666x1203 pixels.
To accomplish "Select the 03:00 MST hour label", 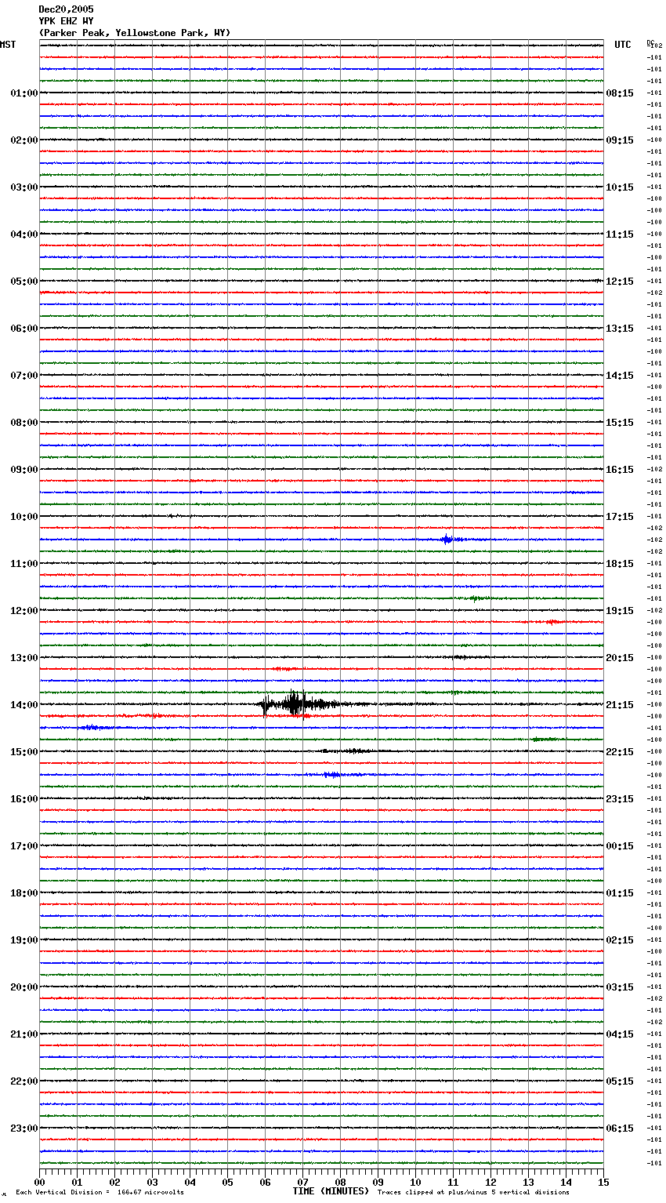I will click(24, 187).
